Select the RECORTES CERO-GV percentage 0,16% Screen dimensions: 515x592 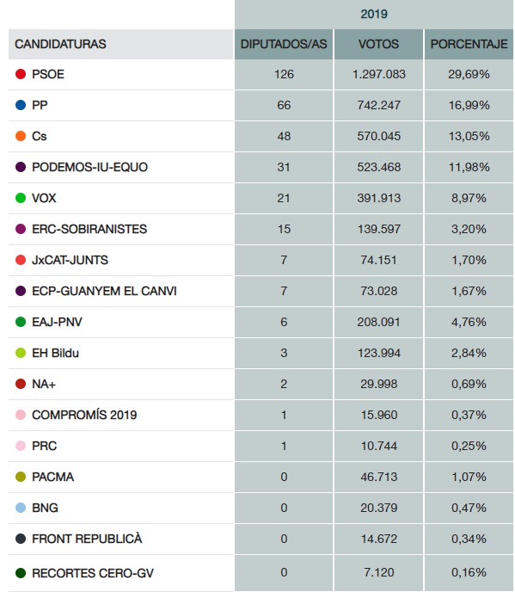point(469,572)
